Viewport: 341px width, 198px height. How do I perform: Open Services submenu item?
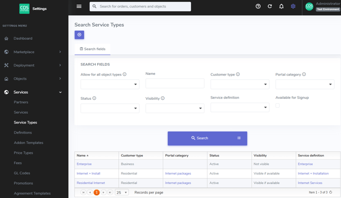[21, 112]
